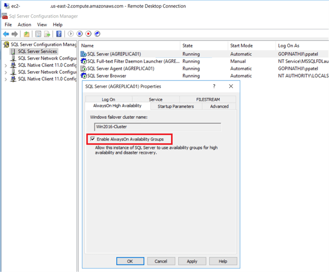
Task: Click the Export List toolbar icon
Action: coord(47,34)
